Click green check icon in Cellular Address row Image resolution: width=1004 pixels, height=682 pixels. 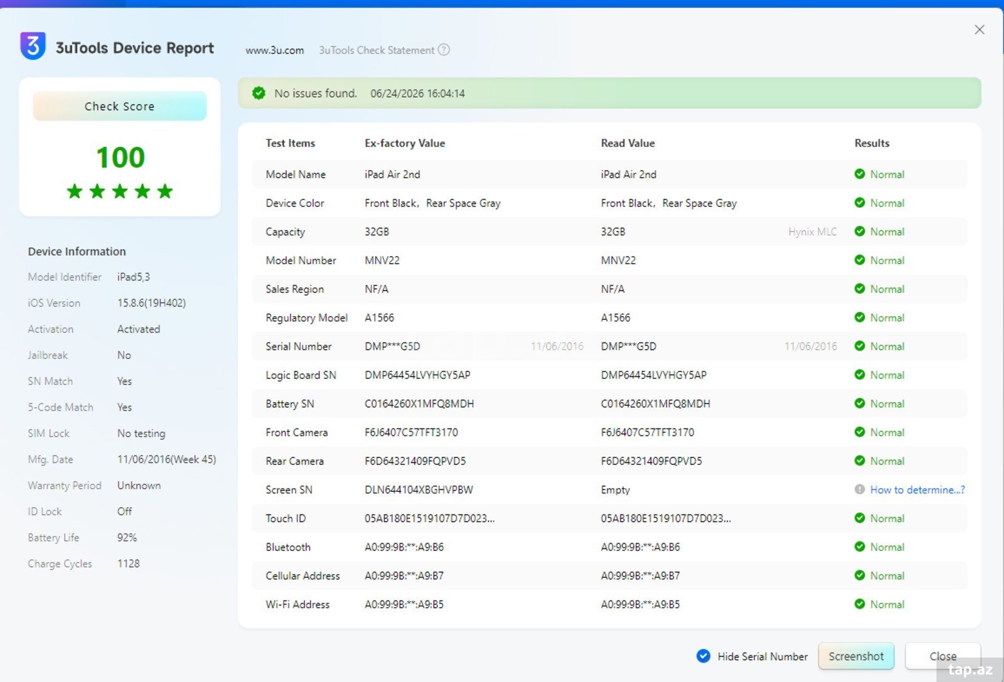(x=860, y=575)
